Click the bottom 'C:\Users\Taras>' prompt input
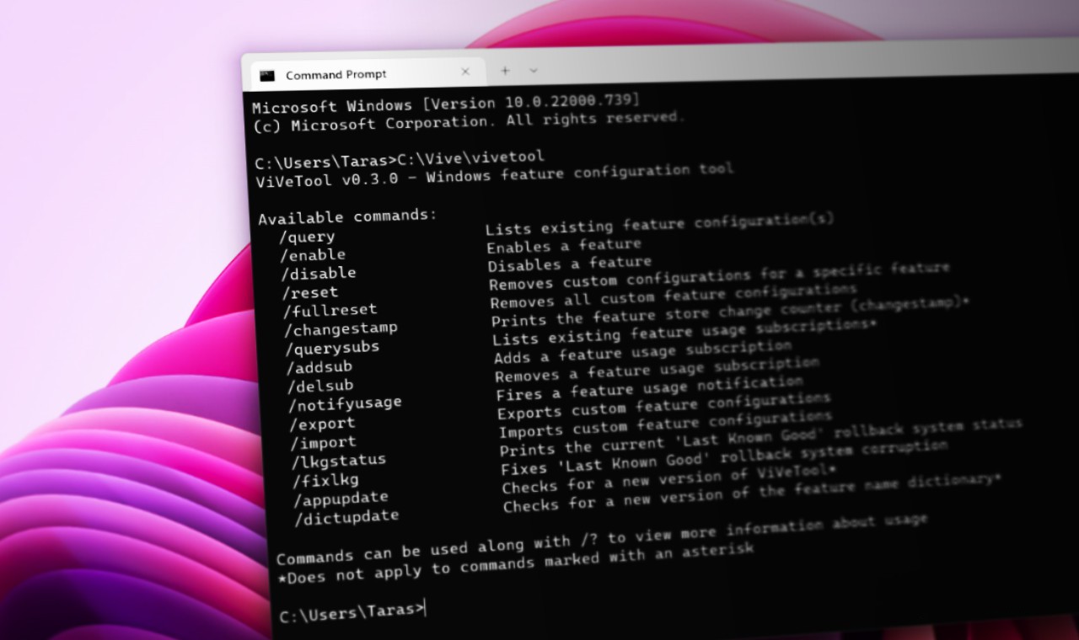The height and width of the screenshot is (640, 1079). (x=352, y=611)
